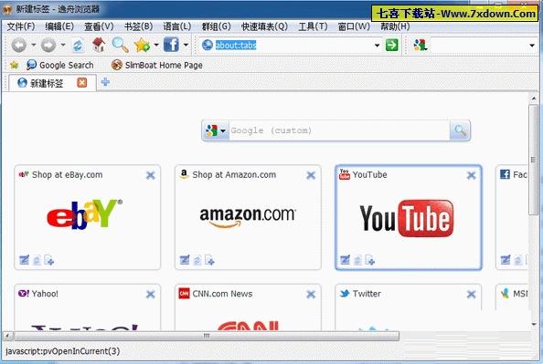Image resolution: width=543 pixels, height=364 pixels.
Task: Open a new tab with the plus icon
Action: (x=105, y=82)
